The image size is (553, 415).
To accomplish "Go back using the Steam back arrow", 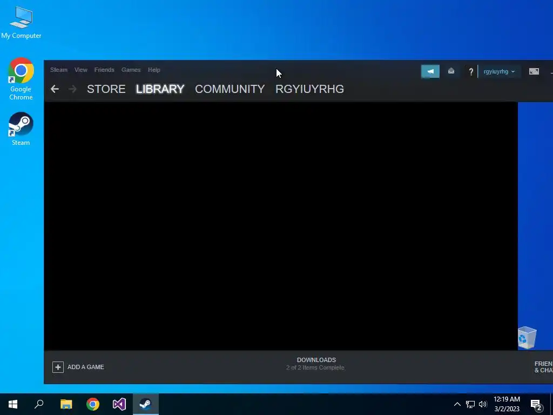I will point(55,89).
